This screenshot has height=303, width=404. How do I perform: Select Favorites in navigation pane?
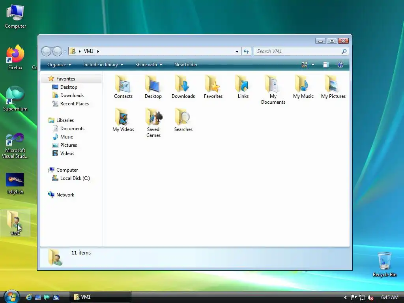coord(71,79)
